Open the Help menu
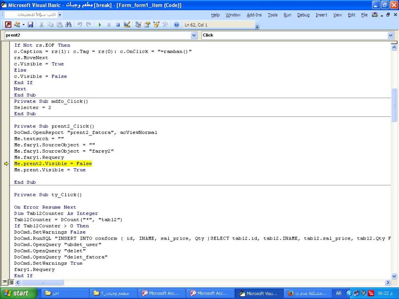This screenshot has height=299, width=399. tap(215, 15)
